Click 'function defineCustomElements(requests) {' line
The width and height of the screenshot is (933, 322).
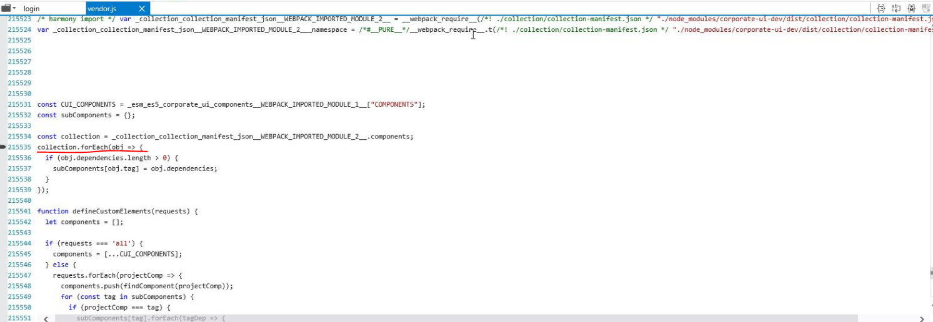point(117,211)
